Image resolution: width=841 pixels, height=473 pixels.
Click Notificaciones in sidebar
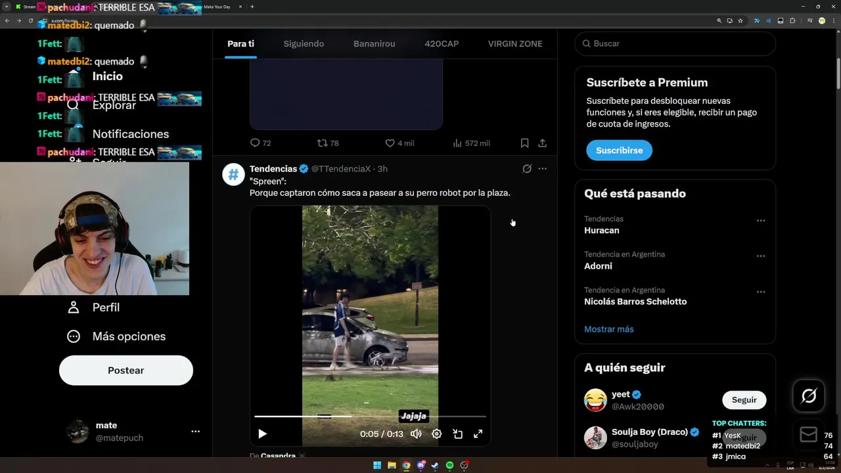click(130, 134)
